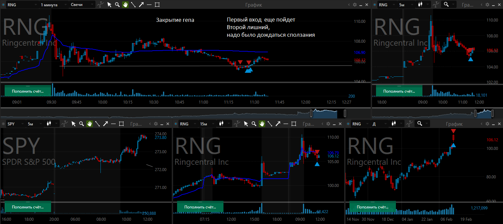503x224 pixels.
Task: Click 'Пополнить счёт...' in the RNG 1-minute chart
Action: (x=28, y=91)
